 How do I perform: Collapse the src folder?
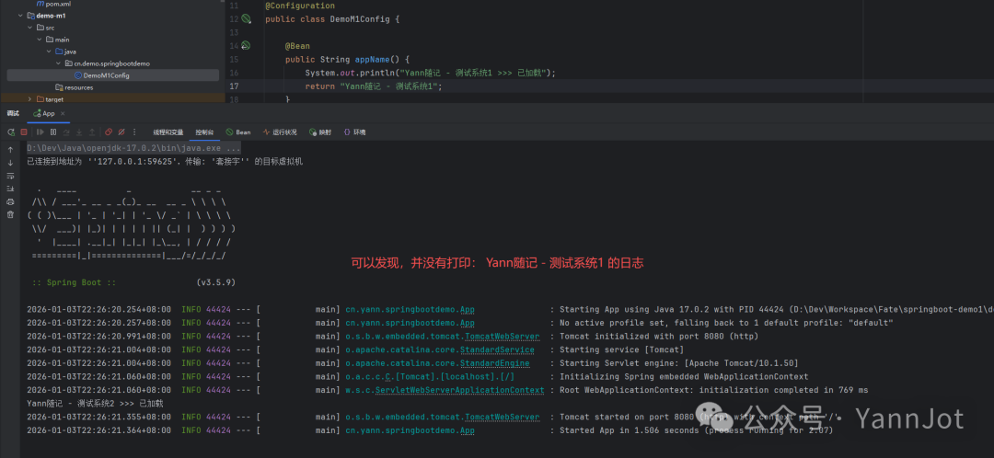(29, 28)
